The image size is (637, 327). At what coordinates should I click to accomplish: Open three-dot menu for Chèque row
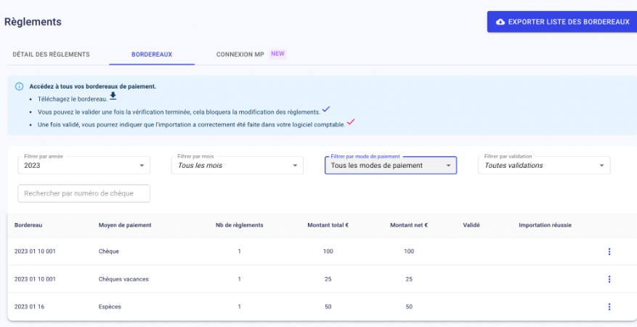point(609,251)
